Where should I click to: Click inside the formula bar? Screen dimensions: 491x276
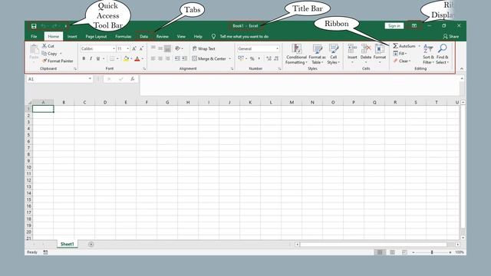tap(300, 85)
